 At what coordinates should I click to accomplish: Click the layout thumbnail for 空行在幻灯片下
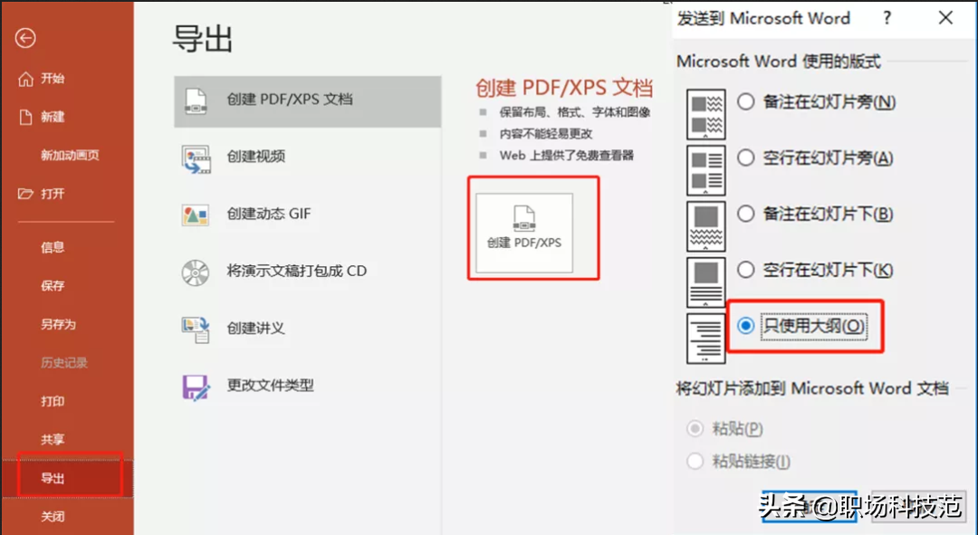pos(706,282)
